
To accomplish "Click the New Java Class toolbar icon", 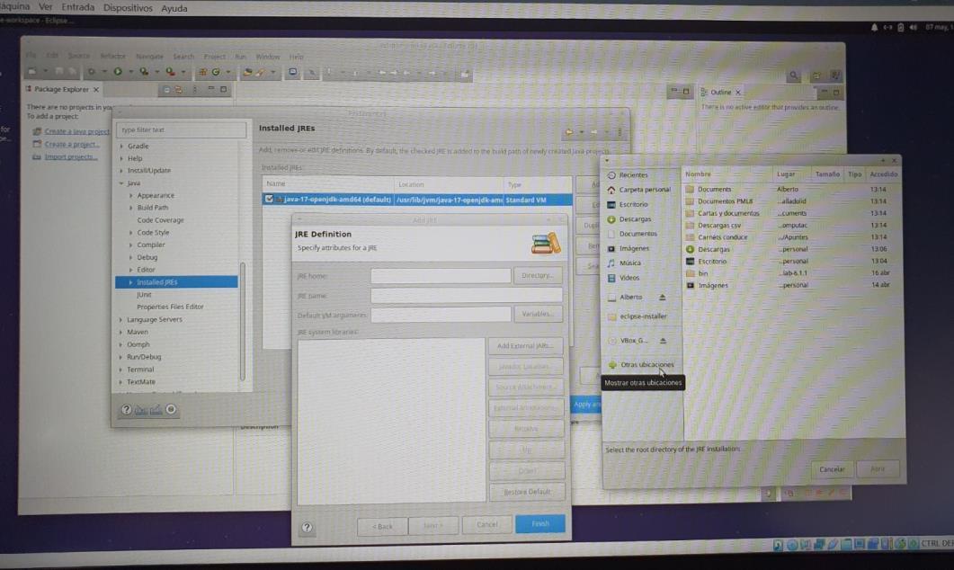I will pos(216,72).
